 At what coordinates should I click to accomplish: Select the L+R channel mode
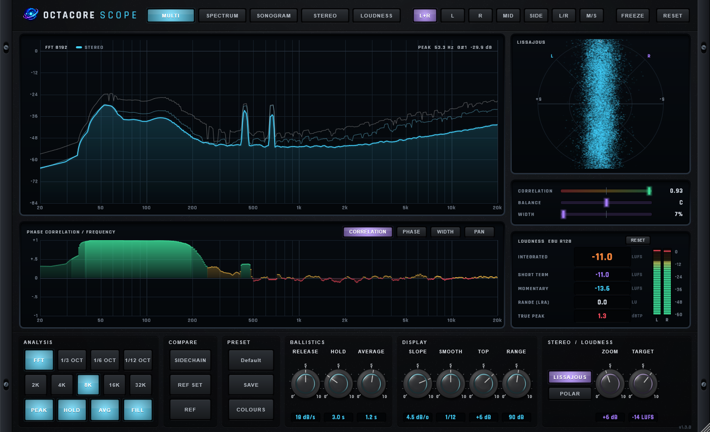click(425, 15)
